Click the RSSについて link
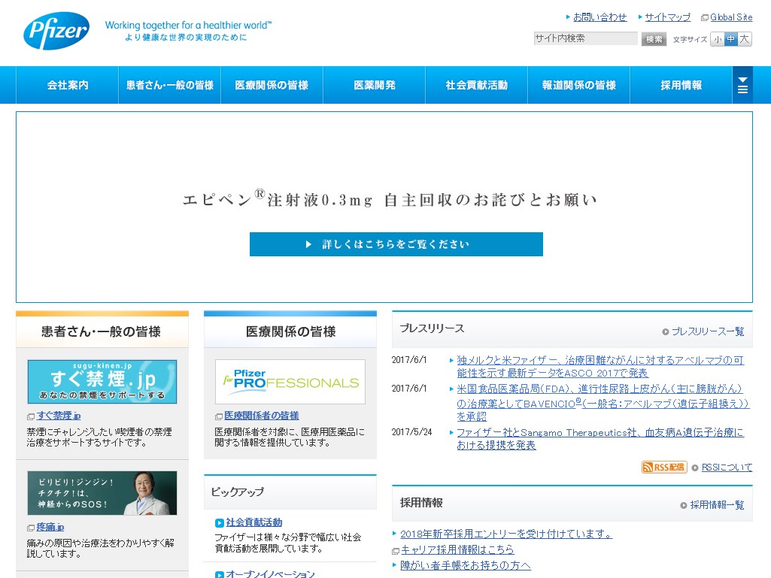Image resolution: width=771 pixels, height=578 pixels. (x=727, y=468)
